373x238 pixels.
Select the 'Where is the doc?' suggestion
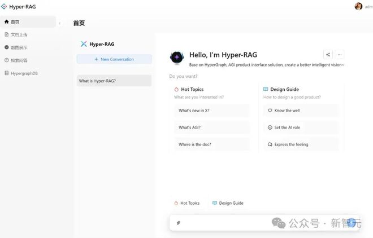coord(212,144)
